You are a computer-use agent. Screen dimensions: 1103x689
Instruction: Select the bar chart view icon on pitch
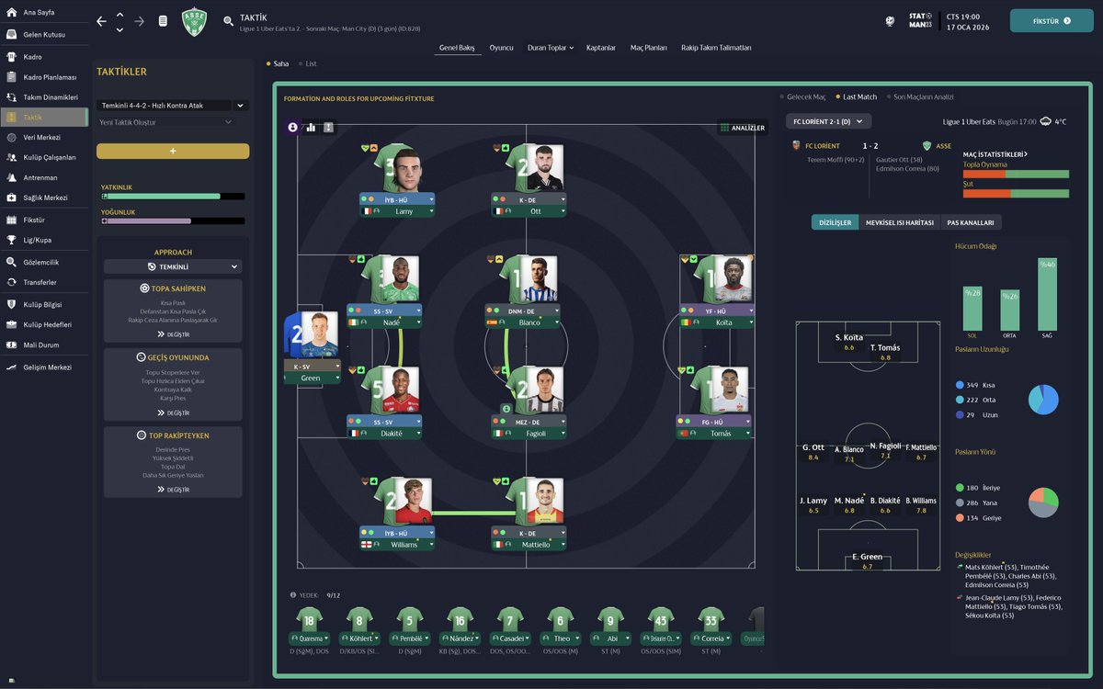311,128
